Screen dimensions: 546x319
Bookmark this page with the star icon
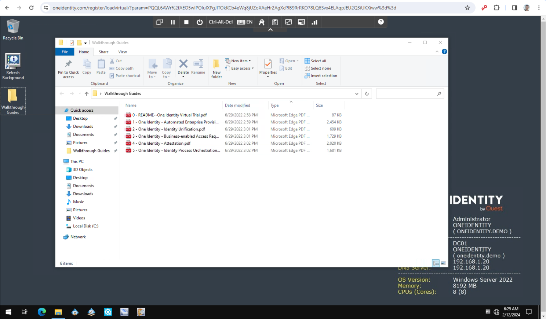pyautogui.click(x=467, y=8)
